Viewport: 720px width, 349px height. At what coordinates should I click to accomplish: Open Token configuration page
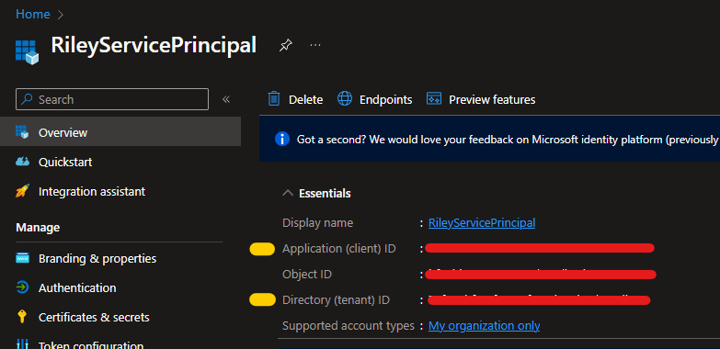coord(91,345)
